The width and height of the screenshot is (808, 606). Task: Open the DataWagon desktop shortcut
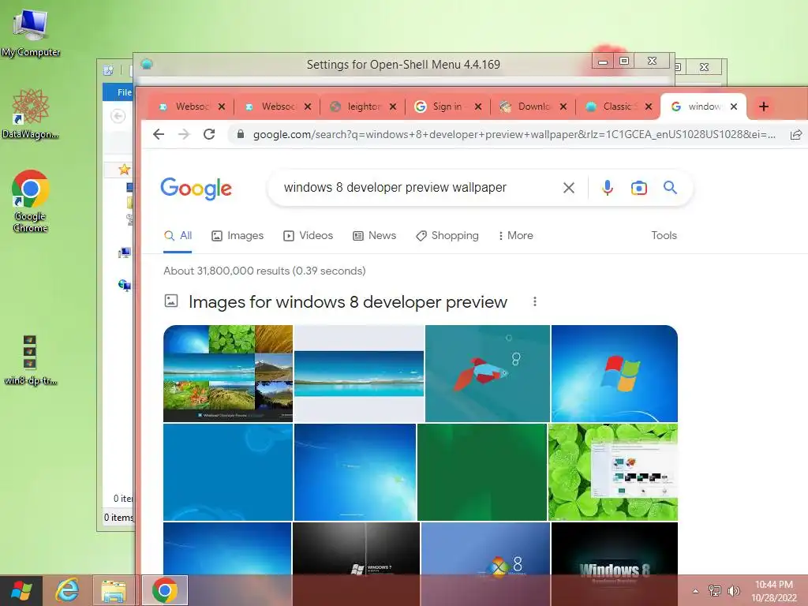(x=31, y=114)
